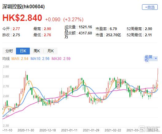Click stock title 深圳控股(hk00604)
Screen dimensions: 162x134
(x=24, y=7)
